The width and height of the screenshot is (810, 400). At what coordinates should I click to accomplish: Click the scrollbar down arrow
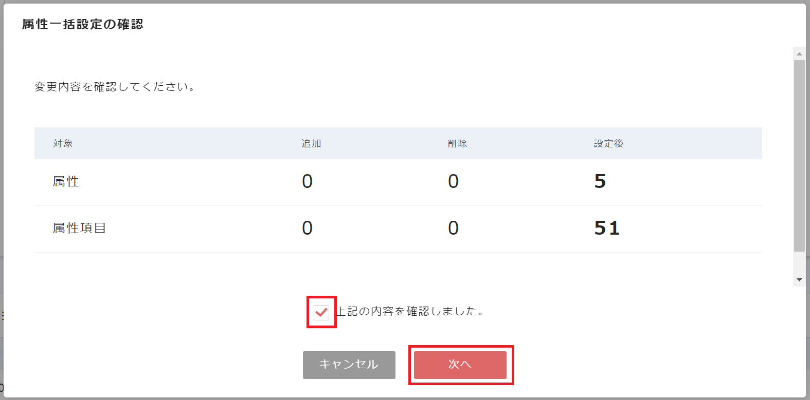coord(798,279)
